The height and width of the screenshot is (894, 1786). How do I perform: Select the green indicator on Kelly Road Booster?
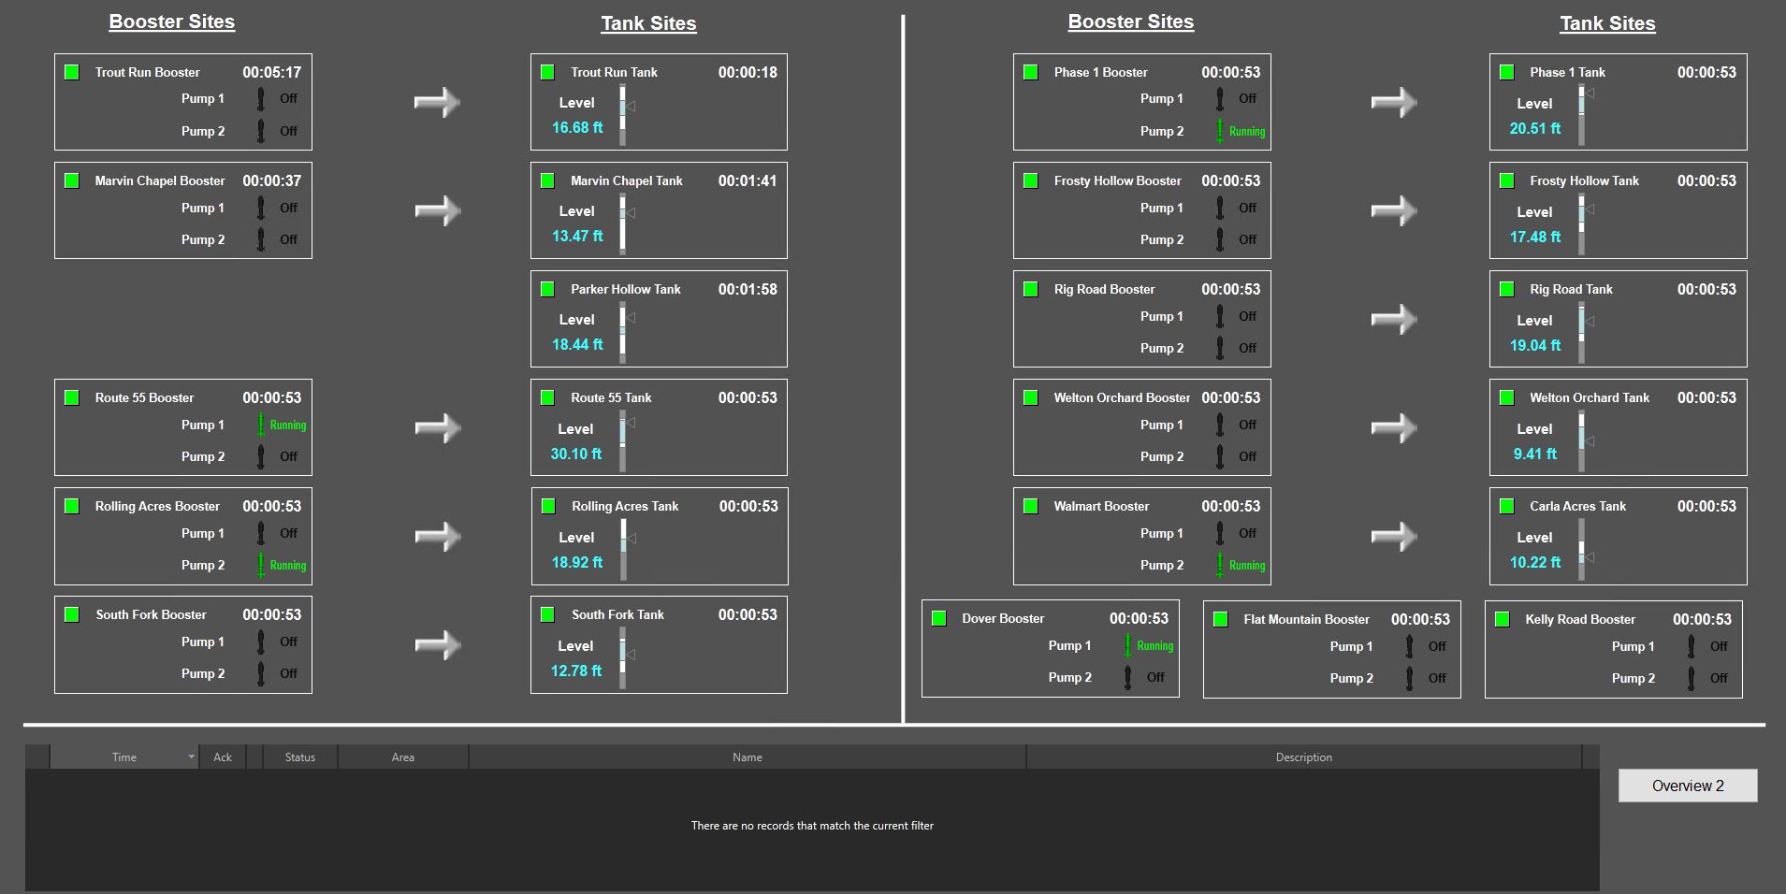[1503, 618]
